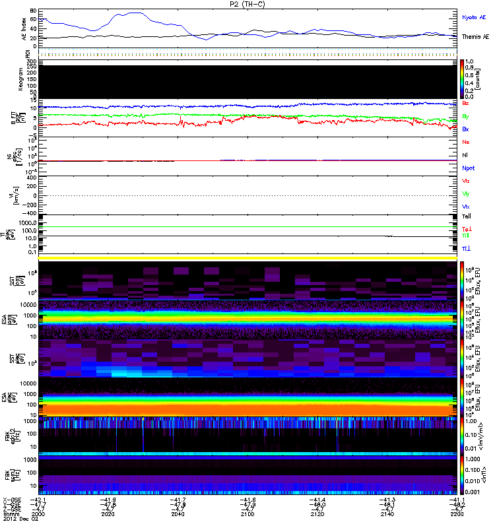Select the black Ni density legend label
Image resolution: width=495 pixels, height=528 pixels.
[x=465, y=155]
